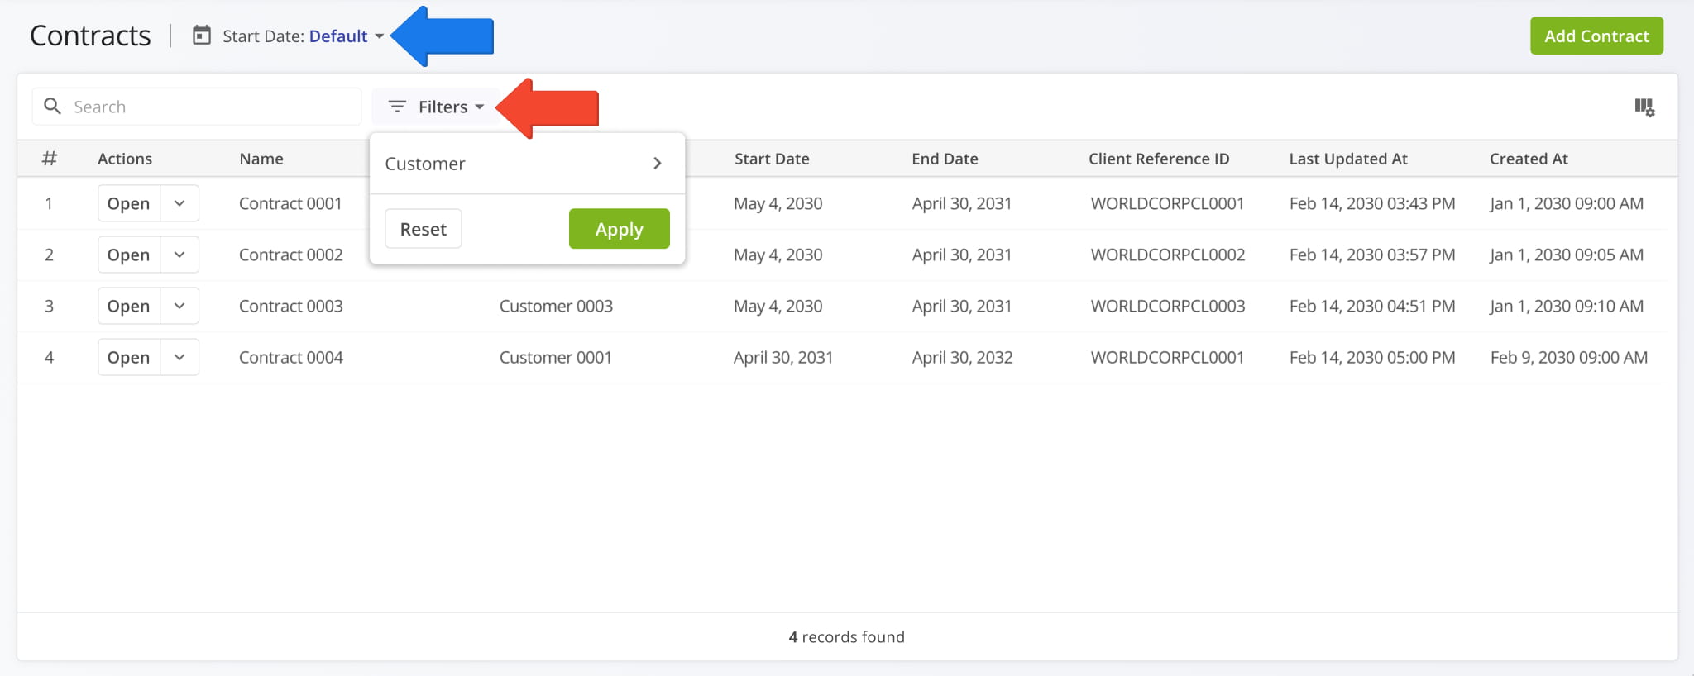Viewport: 1694px width, 676px height.
Task: Click the Apply filter button
Action: 619,229
